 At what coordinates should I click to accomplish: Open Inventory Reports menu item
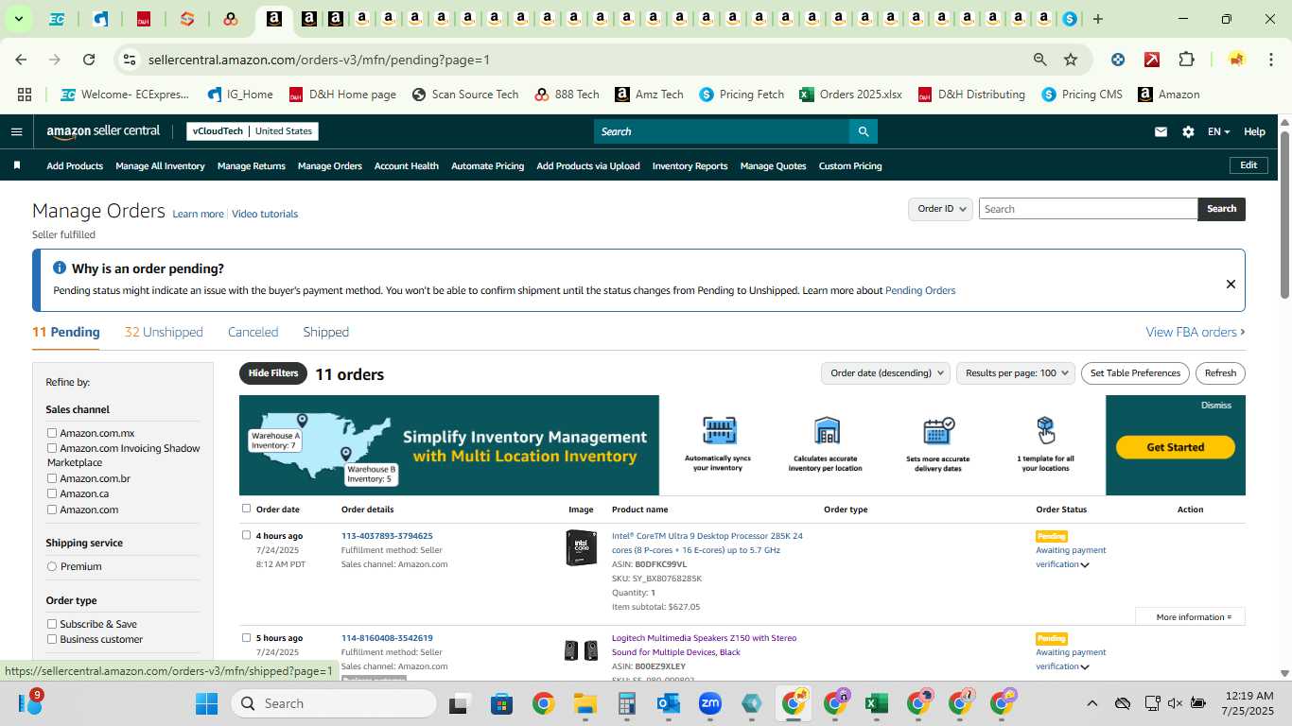point(690,166)
